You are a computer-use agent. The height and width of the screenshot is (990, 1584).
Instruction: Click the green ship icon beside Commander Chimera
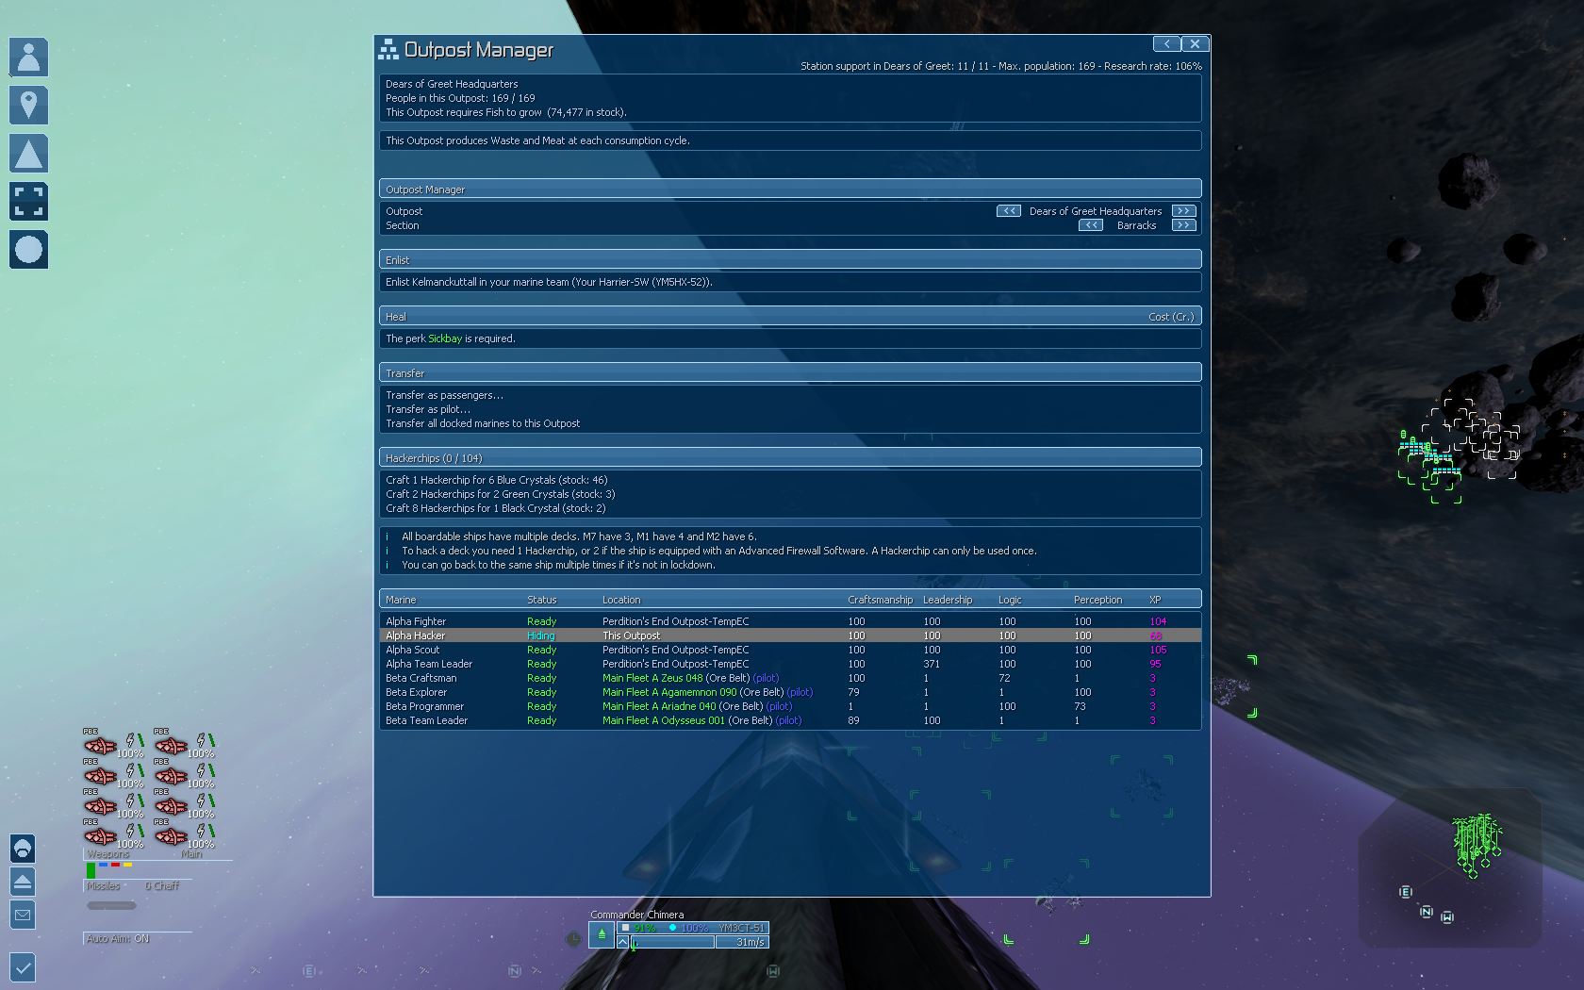602,934
